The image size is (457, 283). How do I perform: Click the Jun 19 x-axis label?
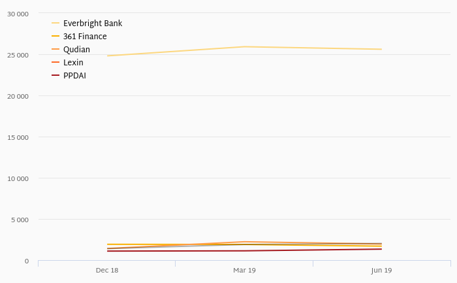(x=381, y=271)
